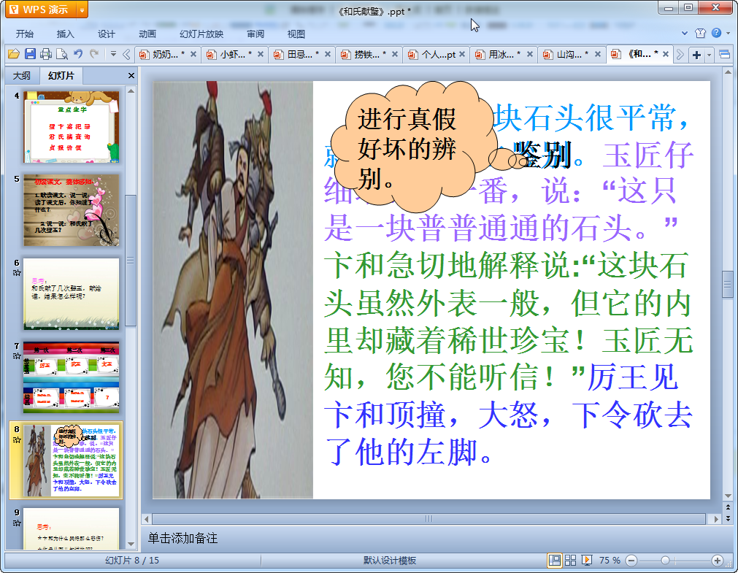Zoom in with the plus button
Screen dimensions: 738x573
pyautogui.click(x=718, y=561)
